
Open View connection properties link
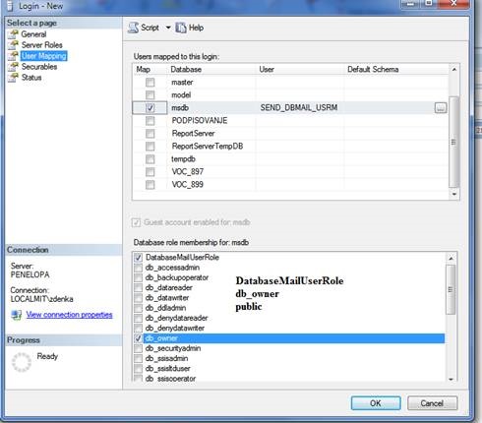click(x=69, y=315)
